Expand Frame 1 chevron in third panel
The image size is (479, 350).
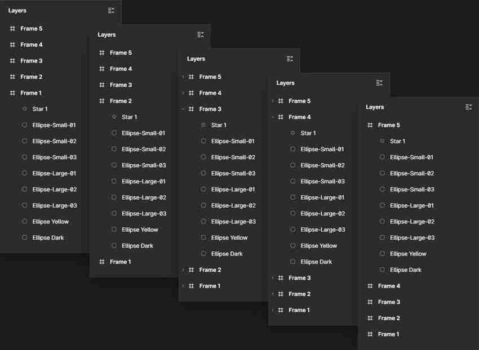point(183,286)
